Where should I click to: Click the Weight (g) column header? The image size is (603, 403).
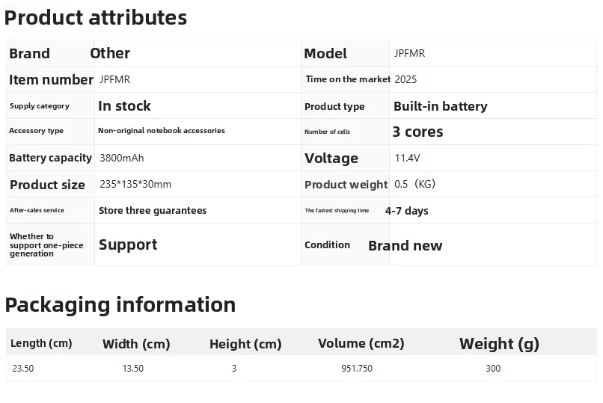499,344
